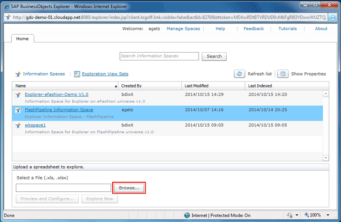Sort by the Created By column
Screen dimensions: 341x222
[x=150, y=86]
